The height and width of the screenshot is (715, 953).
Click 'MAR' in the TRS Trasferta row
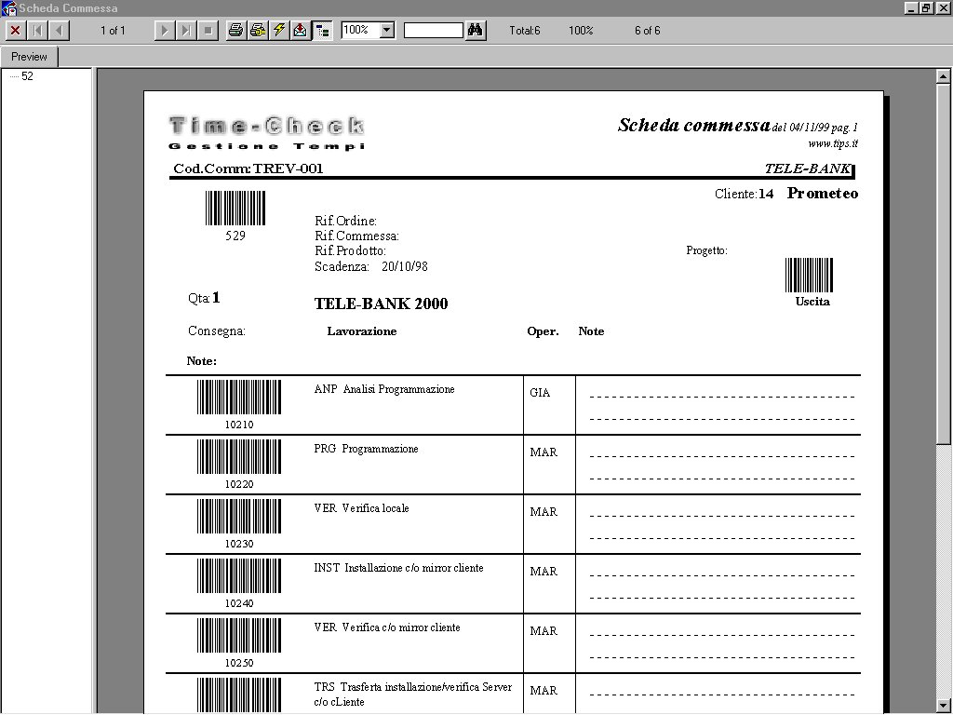click(544, 691)
